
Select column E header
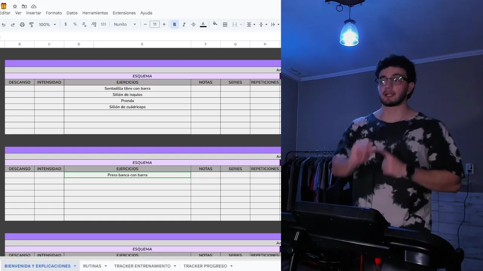point(142,44)
